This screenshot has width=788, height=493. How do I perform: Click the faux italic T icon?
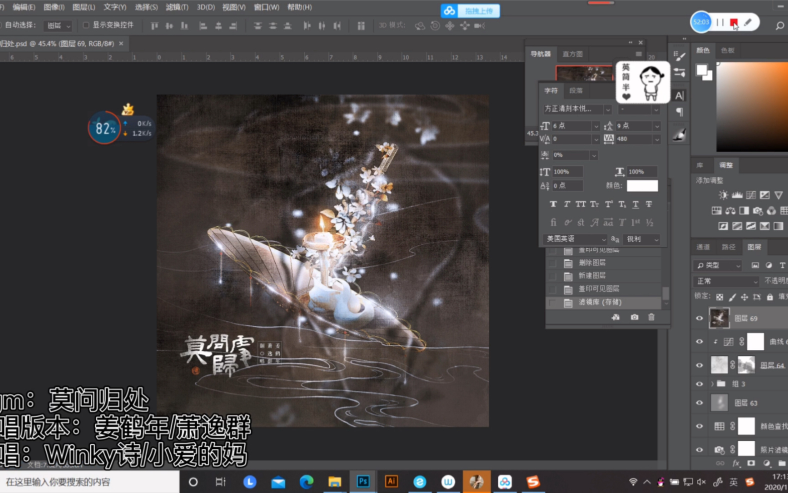tap(566, 204)
